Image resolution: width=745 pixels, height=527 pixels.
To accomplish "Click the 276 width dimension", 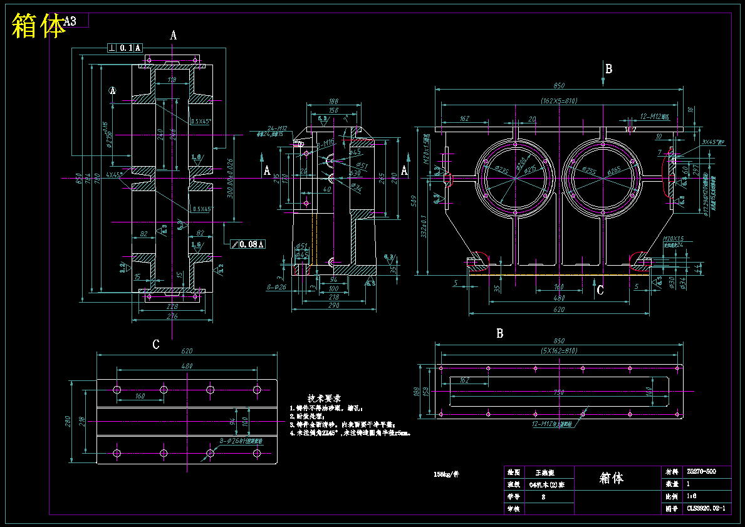I will click(x=172, y=316).
